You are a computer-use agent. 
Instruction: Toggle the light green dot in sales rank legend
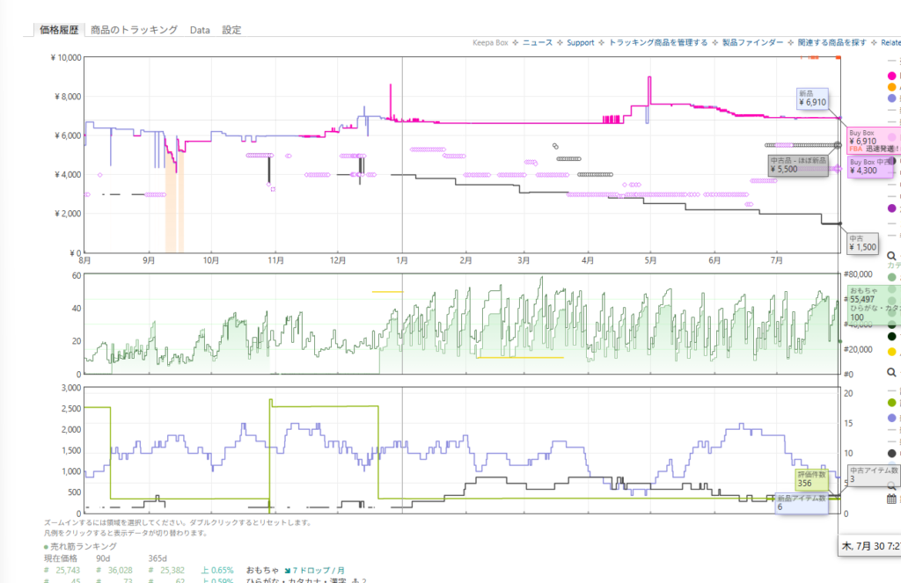click(x=892, y=277)
